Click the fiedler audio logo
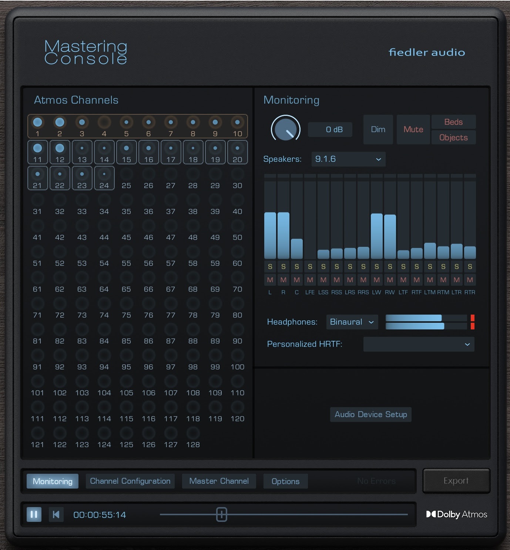Screen dimensions: 510x550 426,52
